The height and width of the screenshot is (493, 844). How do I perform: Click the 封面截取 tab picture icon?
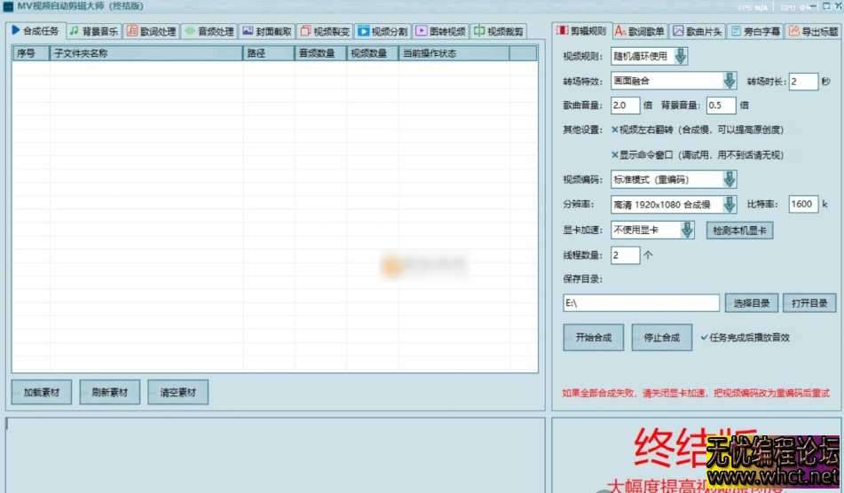(x=248, y=31)
